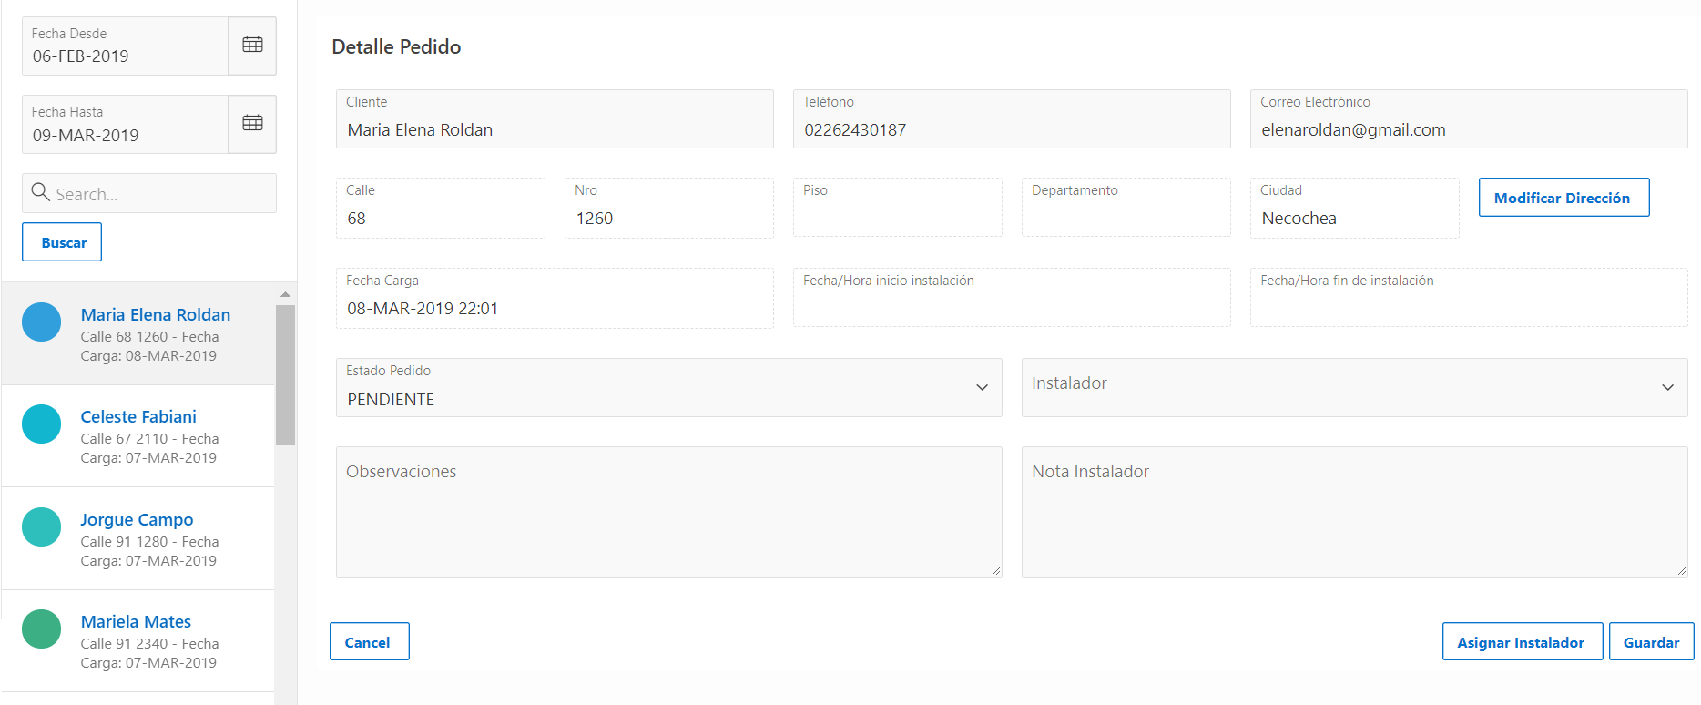
Task: Click the magnifying glass search icon
Action: point(40,192)
